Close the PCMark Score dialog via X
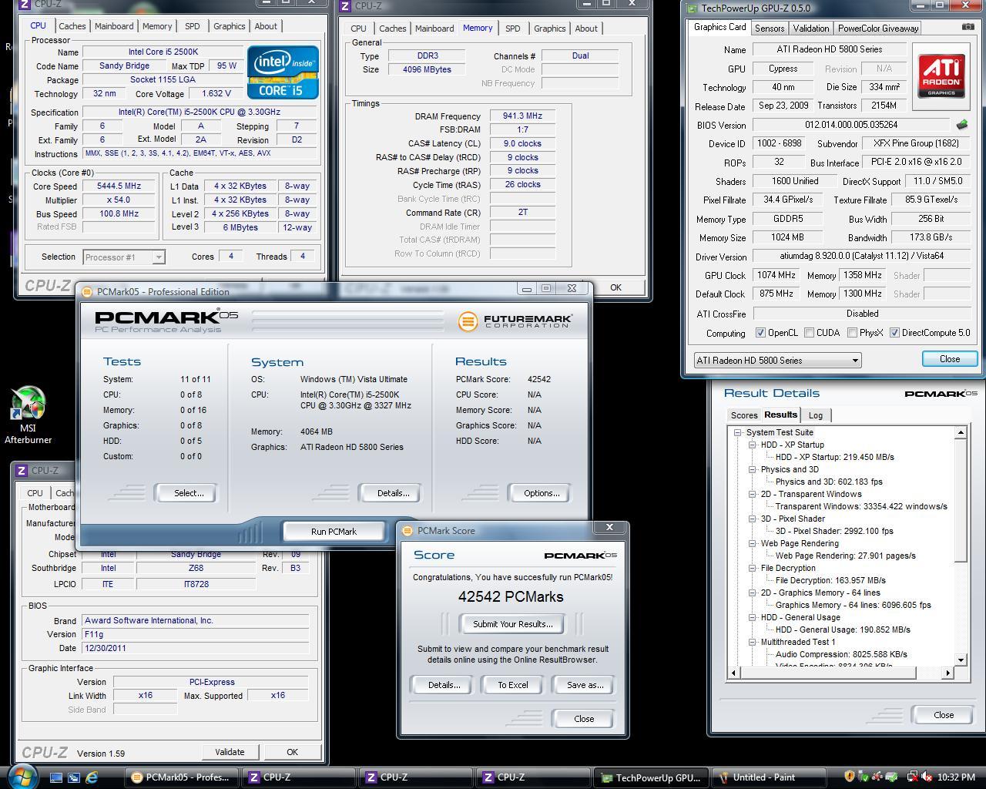The width and height of the screenshot is (986, 789). [609, 528]
